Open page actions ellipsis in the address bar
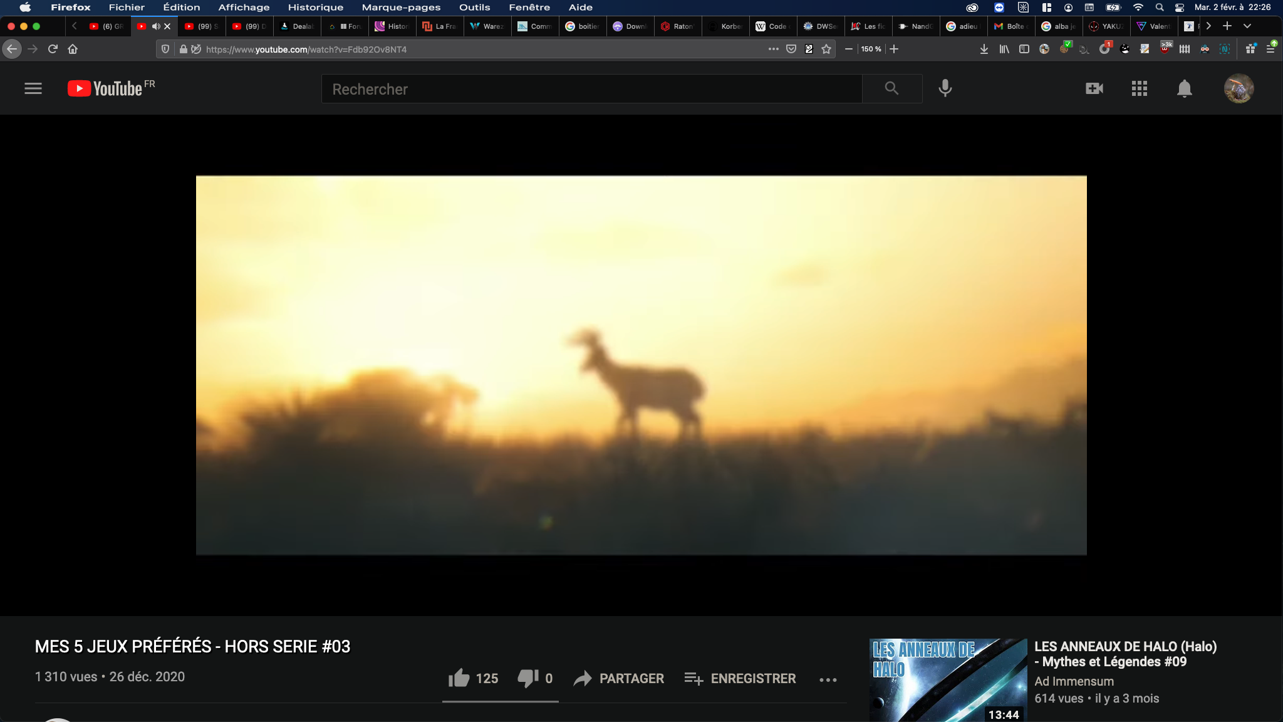Screen dimensions: 1283x722 (x=774, y=49)
